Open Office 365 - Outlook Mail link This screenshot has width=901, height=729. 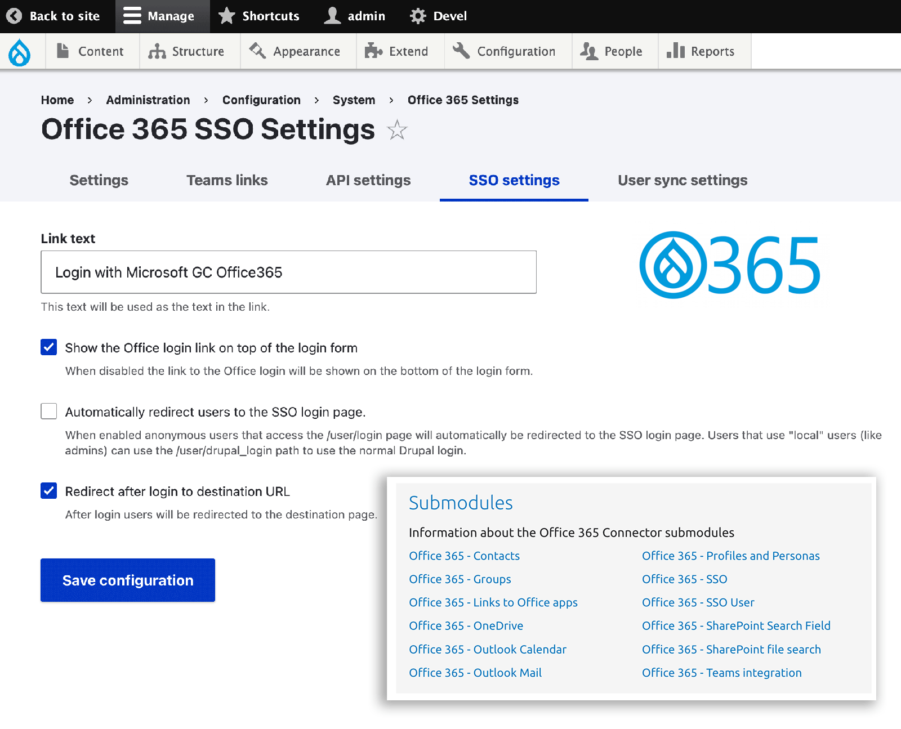point(475,673)
